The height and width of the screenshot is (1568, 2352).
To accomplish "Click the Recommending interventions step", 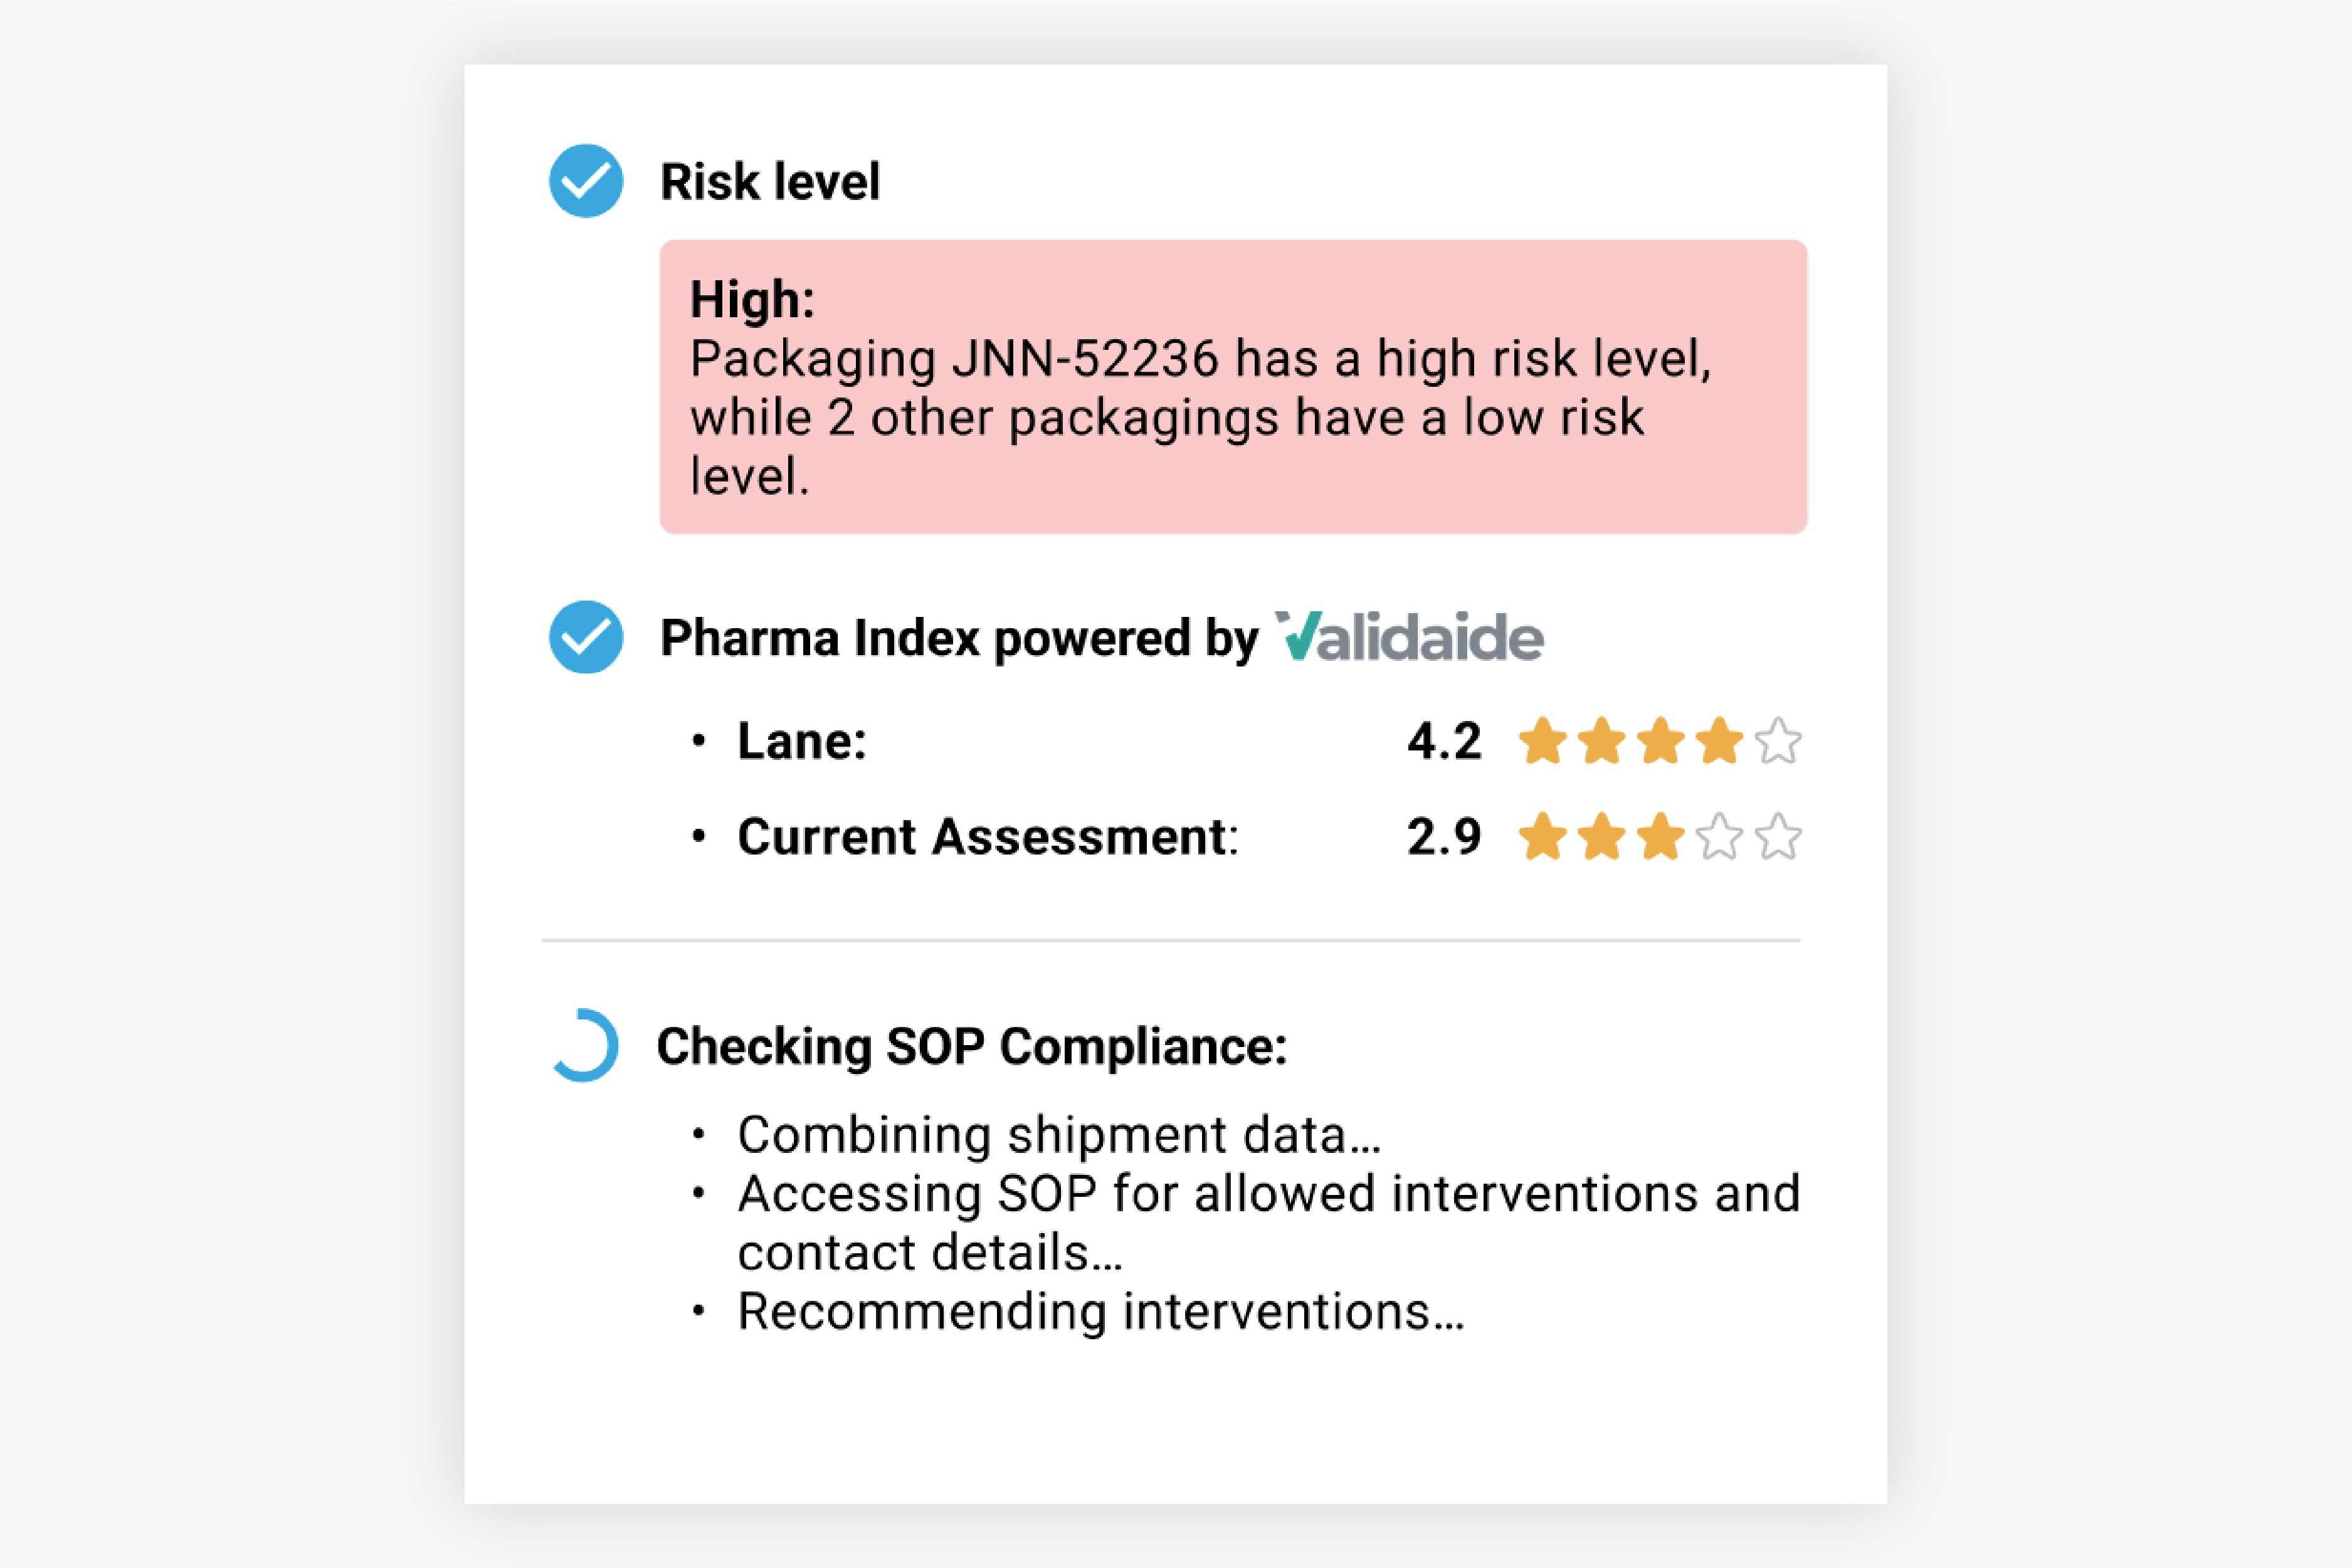I will coord(1100,1311).
